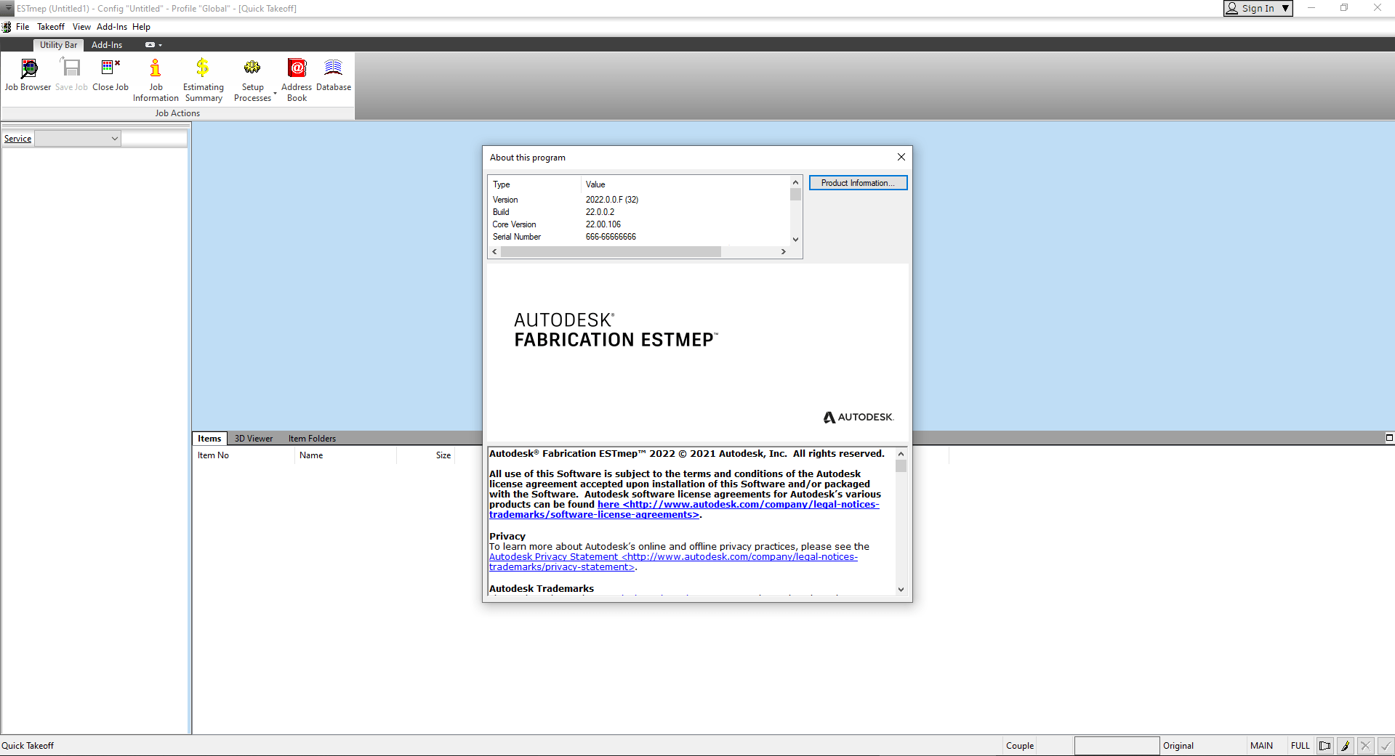Click the FULL status bar entry
This screenshot has height=756, width=1395.
tap(1300, 746)
